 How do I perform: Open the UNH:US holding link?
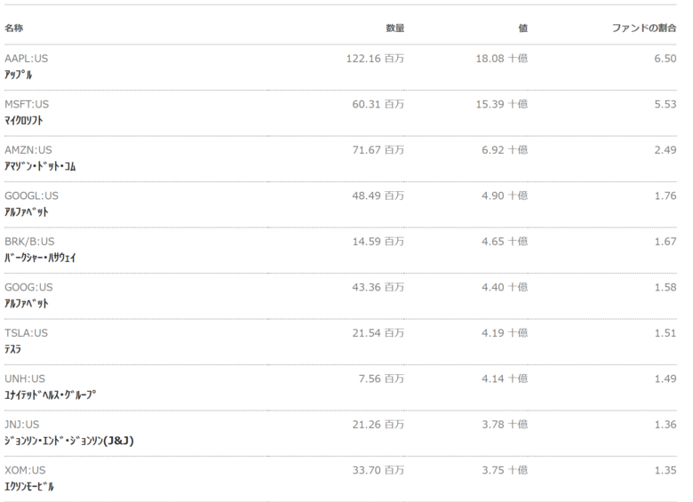tap(25, 378)
